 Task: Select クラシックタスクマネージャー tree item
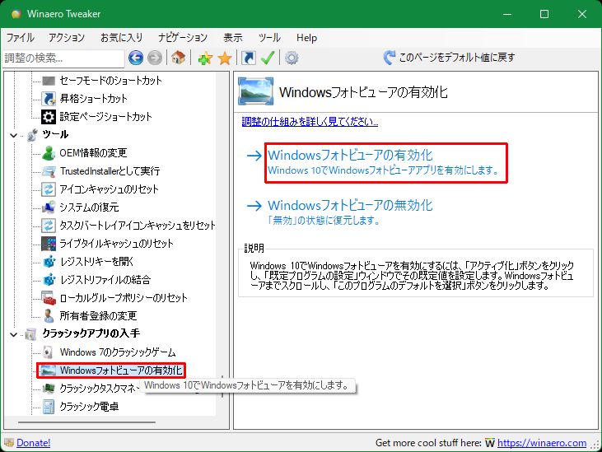[98, 389]
